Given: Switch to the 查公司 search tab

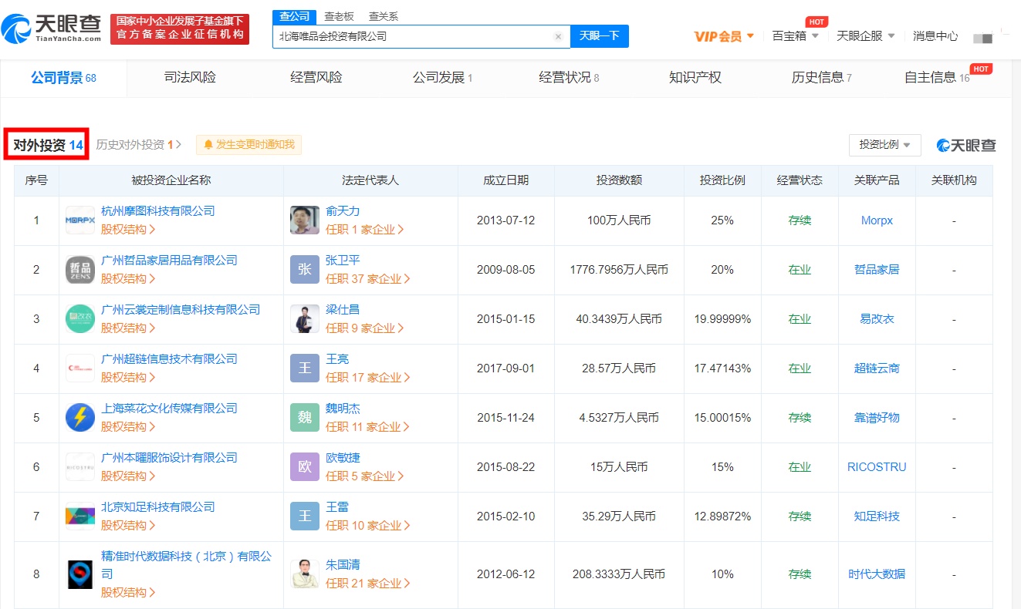Looking at the screenshot, I should pos(294,16).
